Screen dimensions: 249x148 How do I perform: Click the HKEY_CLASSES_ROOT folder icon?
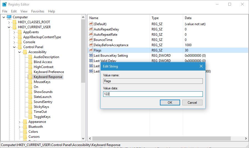pyautogui.click(x=14, y=22)
